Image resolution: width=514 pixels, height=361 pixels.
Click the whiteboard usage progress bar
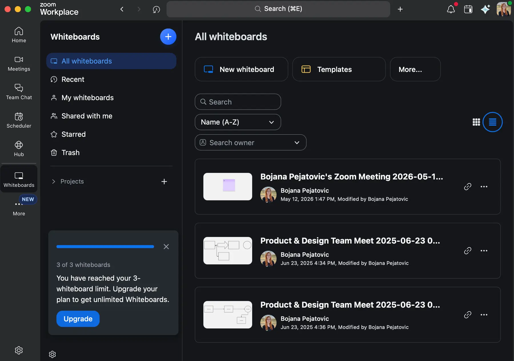[x=105, y=246]
